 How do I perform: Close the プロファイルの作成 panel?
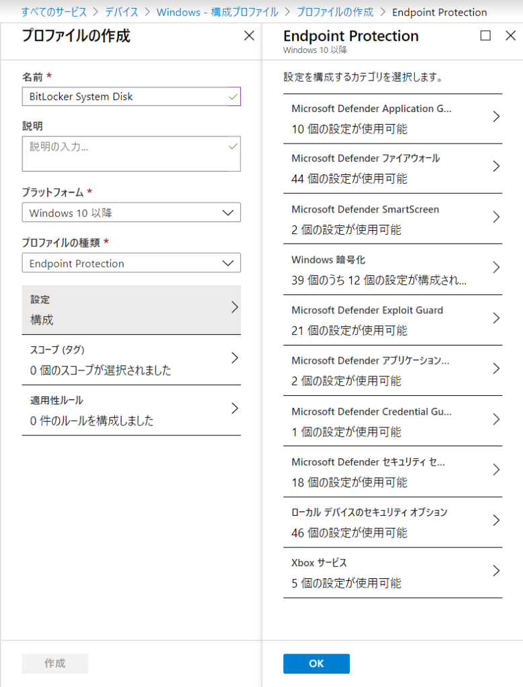(x=249, y=36)
